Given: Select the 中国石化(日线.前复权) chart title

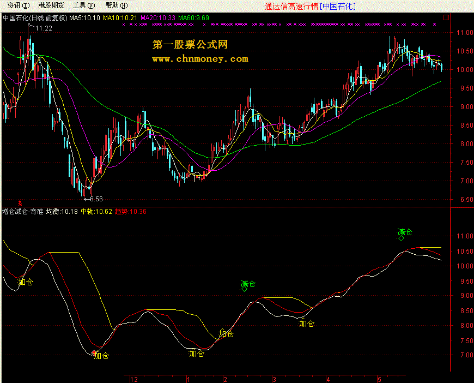Looking at the screenshot, I should [x=35, y=18].
